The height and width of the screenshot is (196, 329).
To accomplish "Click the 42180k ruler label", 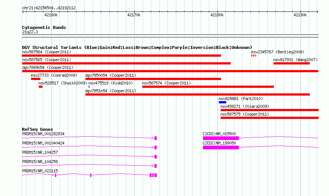I will pos(217,15).
